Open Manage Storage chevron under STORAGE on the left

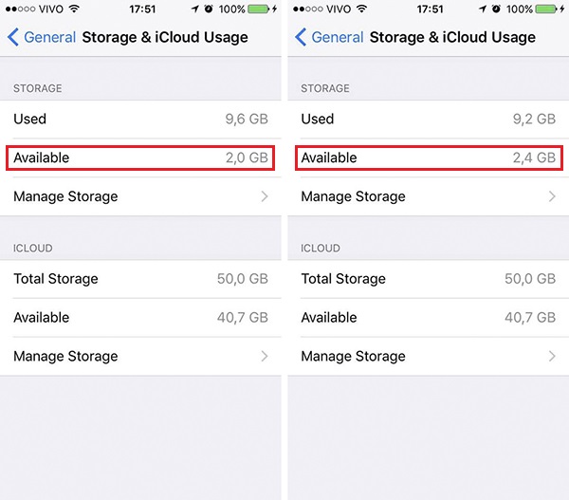pos(265,196)
